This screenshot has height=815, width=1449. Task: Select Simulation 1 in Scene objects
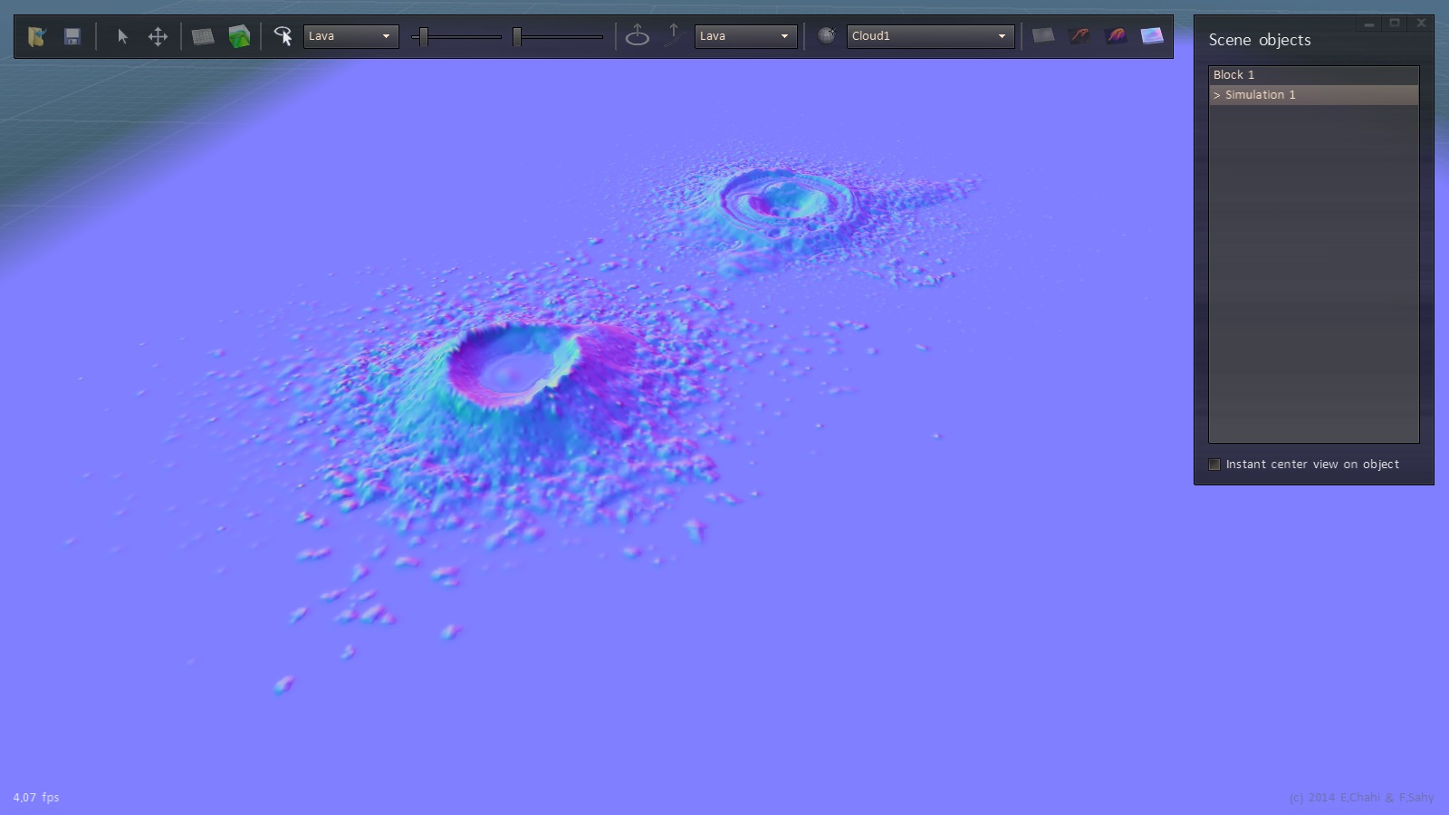1314,95
